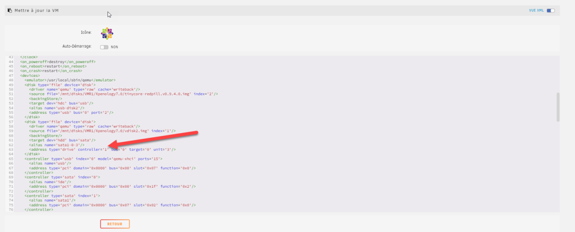The width and height of the screenshot is (575, 232).
Task: Click the usb controller qemu-xhci line
Action: (94, 158)
